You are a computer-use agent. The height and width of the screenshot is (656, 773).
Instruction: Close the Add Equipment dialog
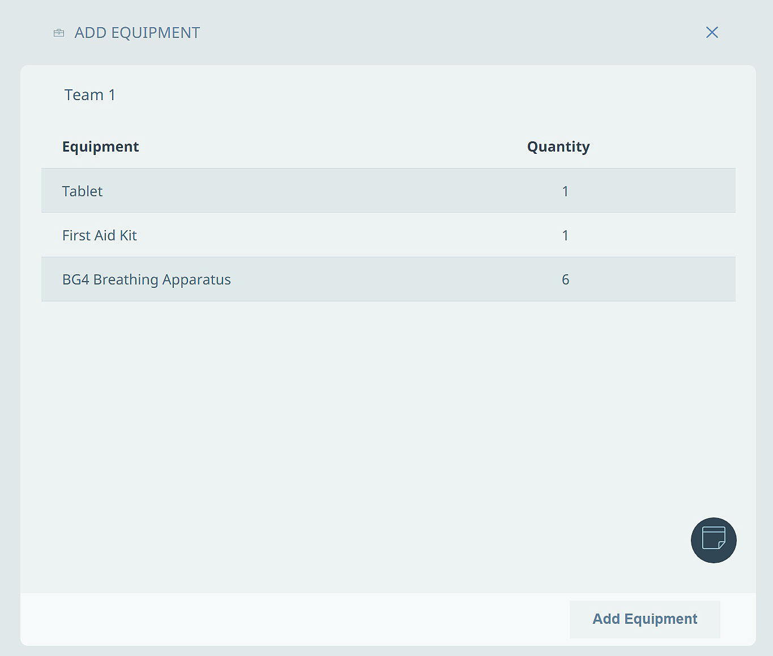click(712, 33)
